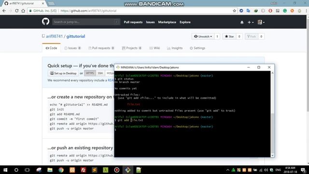The width and height of the screenshot is (309, 174).
Task: Star the gittutorial repository
Action: point(229,37)
